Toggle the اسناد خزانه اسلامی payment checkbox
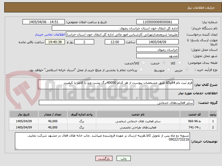Viewport: 222px width, 166px height. tap(141, 69)
